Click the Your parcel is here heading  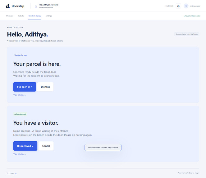tap(37, 64)
